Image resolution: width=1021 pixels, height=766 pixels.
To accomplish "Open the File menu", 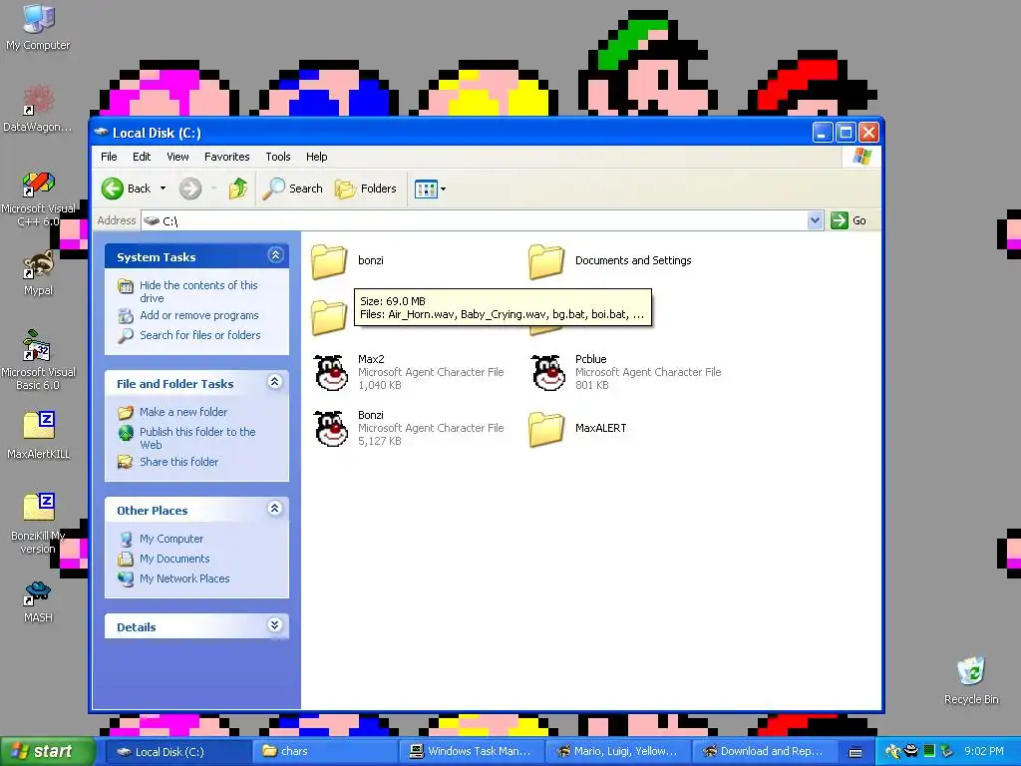I will 109,157.
